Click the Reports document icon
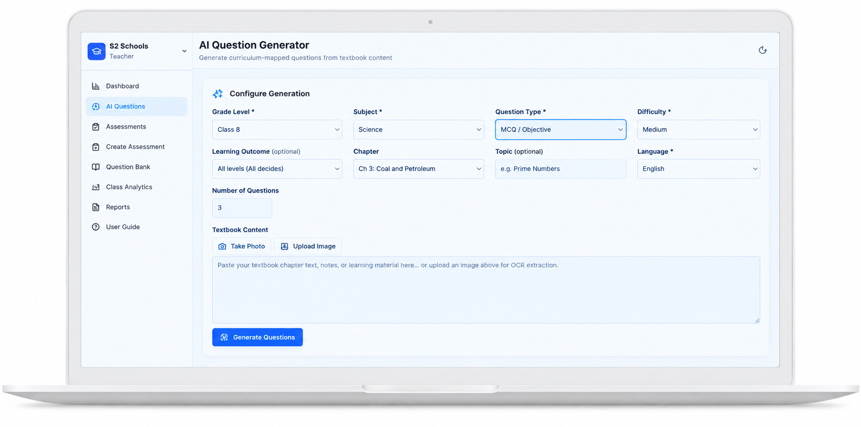The height and width of the screenshot is (427, 861). tap(96, 207)
